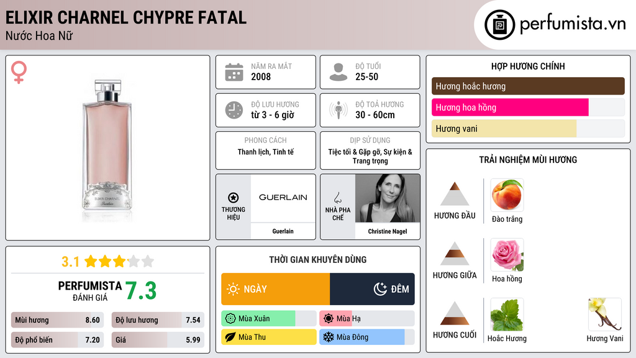Click the Mùi hương 8.60 score bar
This screenshot has width=636, height=358.
click(x=57, y=320)
